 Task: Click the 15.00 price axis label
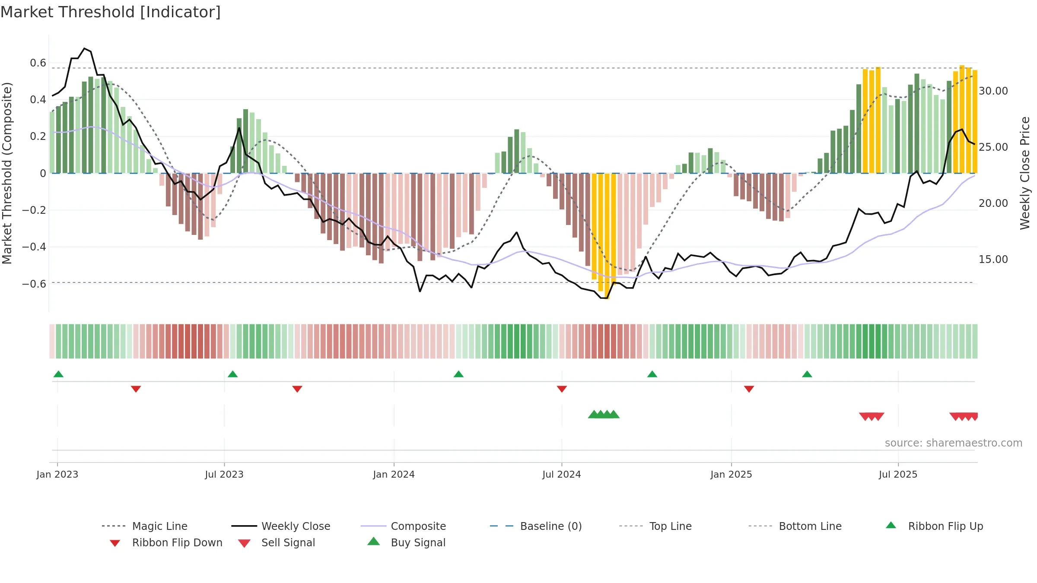993,260
